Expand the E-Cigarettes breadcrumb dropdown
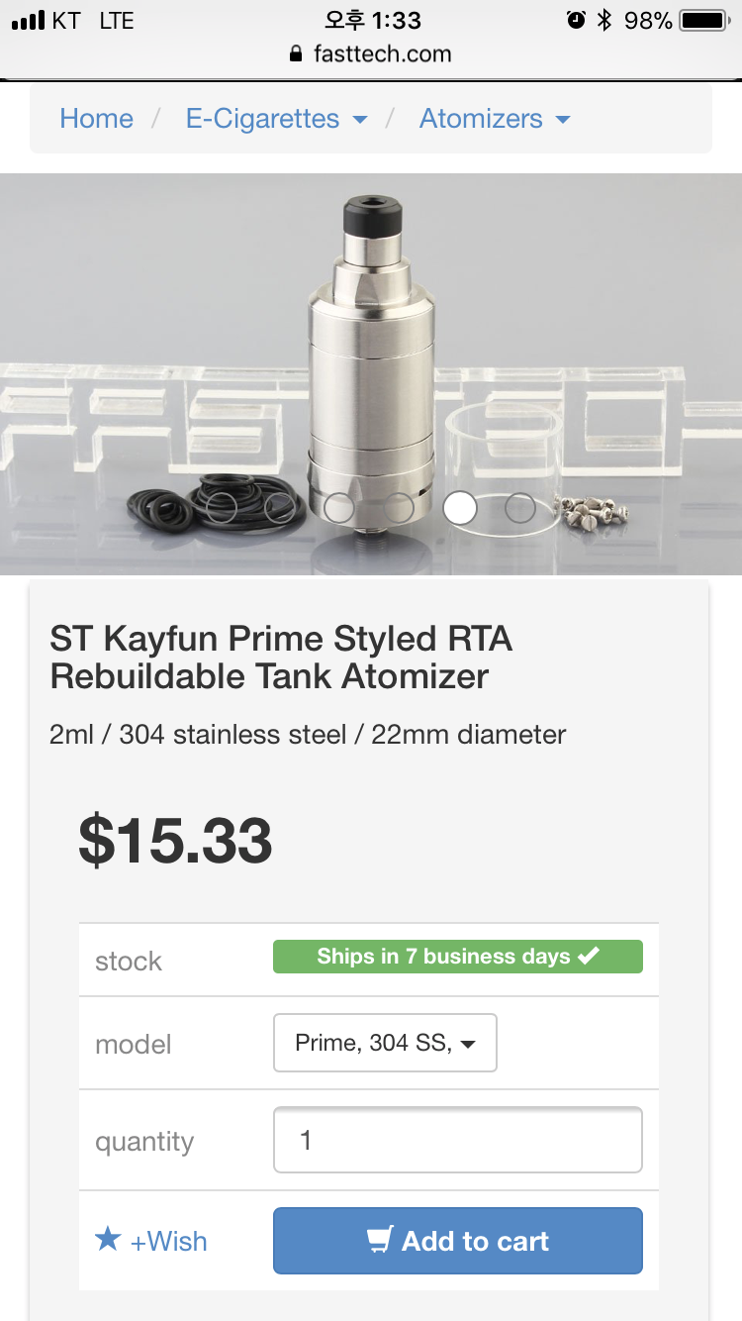742x1321 pixels. click(276, 119)
